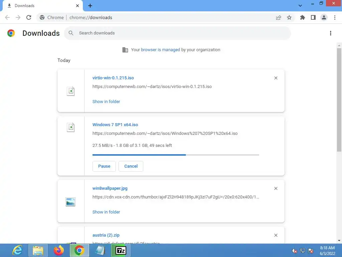The image size is (342, 257).
Task: Click the page scrollbar thumb
Action: pos(339,100)
